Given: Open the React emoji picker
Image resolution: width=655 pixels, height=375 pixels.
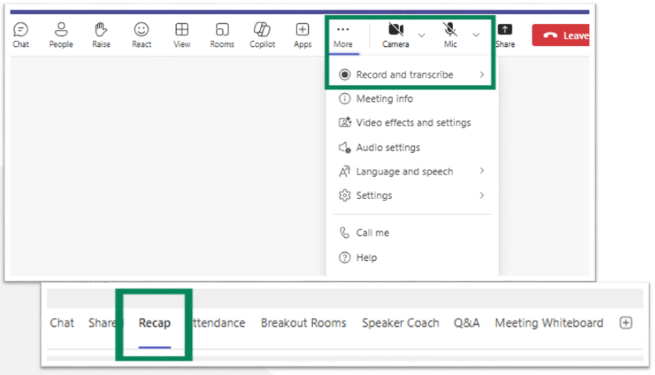Looking at the screenshot, I should (x=141, y=34).
